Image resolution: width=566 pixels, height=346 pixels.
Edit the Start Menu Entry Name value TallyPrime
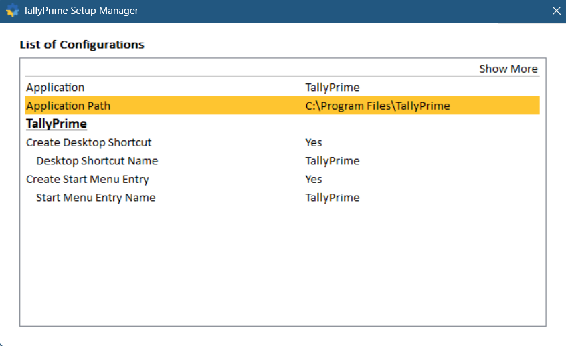(x=332, y=198)
